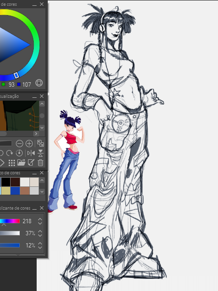Flip sub view image vertically
218x291 pixels.
pos(41,153)
